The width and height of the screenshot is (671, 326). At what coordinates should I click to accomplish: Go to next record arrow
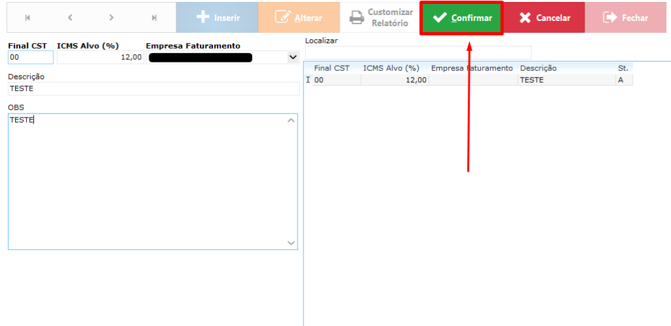click(x=112, y=18)
